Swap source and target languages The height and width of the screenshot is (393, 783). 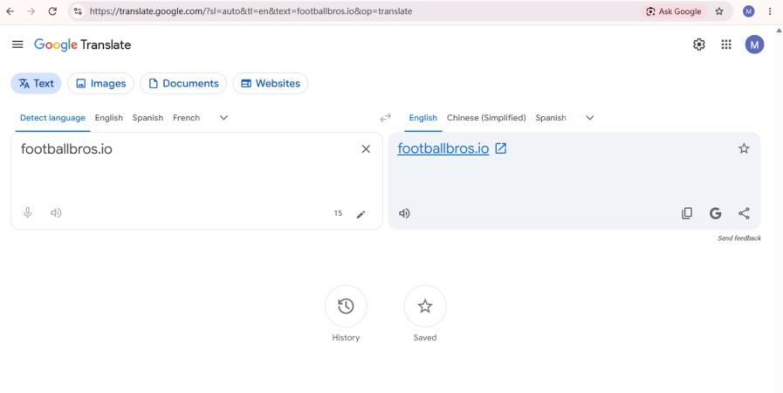(x=386, y=118)
